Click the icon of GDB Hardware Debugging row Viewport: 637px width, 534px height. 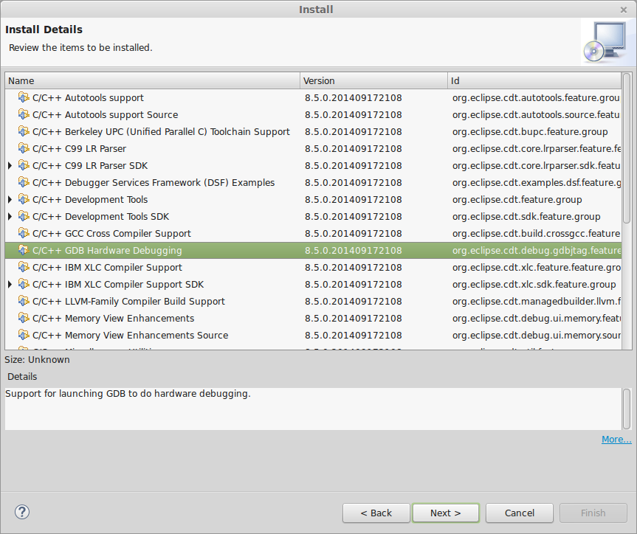(x=24, y=251)
